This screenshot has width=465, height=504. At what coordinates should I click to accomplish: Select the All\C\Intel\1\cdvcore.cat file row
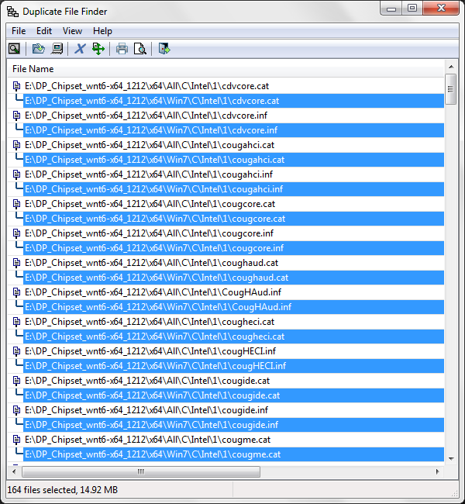pos(147,86)
